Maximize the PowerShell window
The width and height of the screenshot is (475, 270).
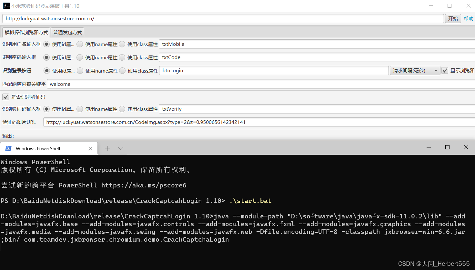[447, 147]
